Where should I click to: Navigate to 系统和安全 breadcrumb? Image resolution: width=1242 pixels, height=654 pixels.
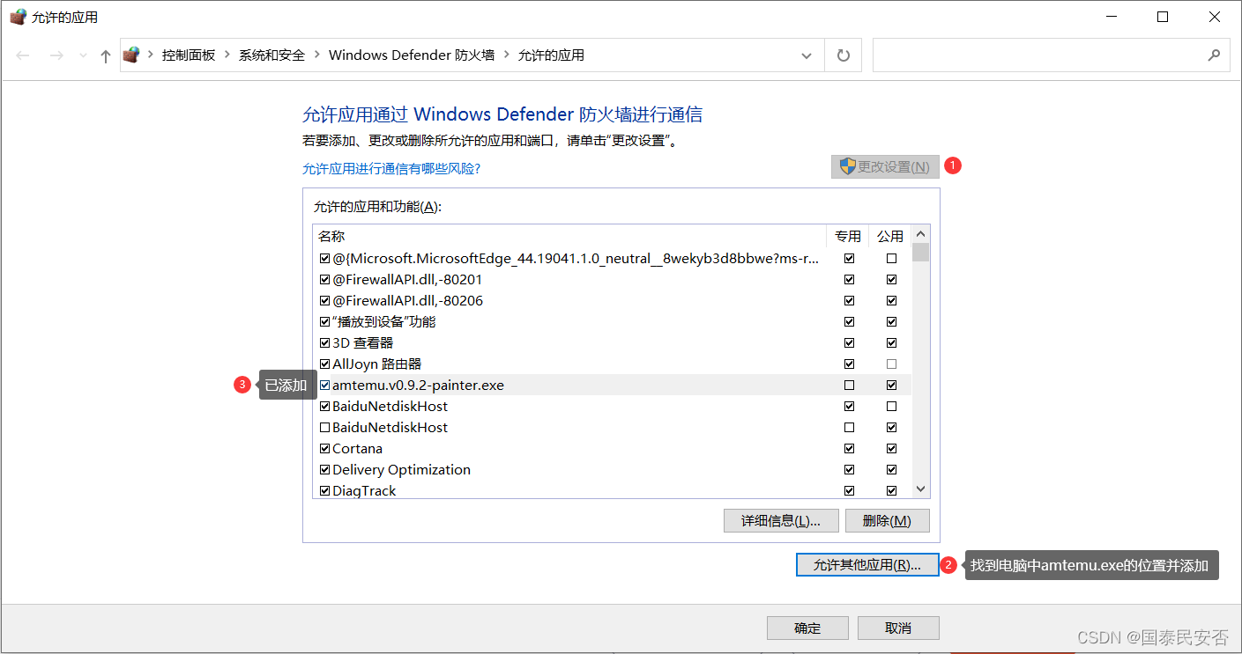pyautogui.click(x=271, y=55)
